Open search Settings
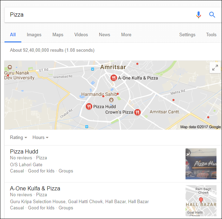 click(x=187, y=35)
